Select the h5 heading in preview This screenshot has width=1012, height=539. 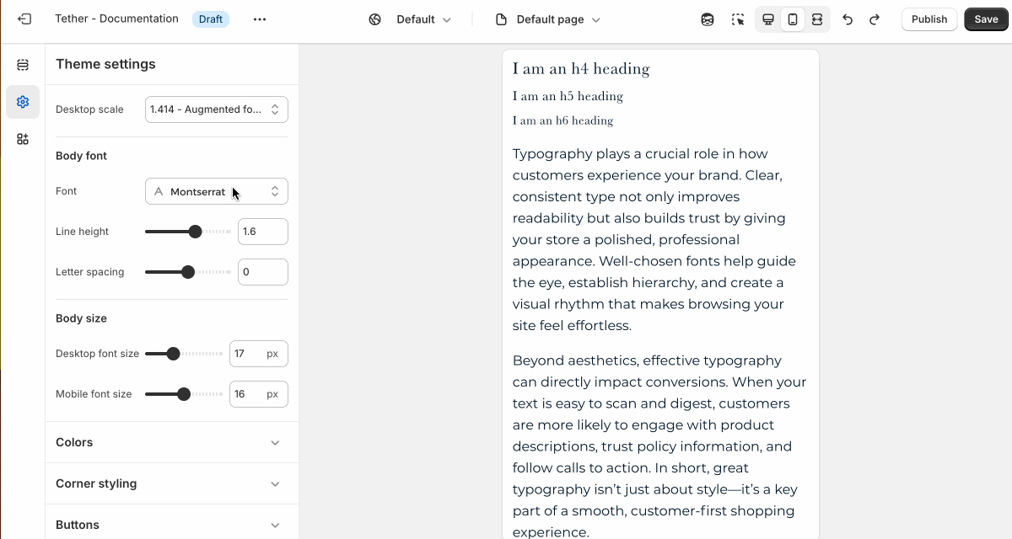click(568, 96)
